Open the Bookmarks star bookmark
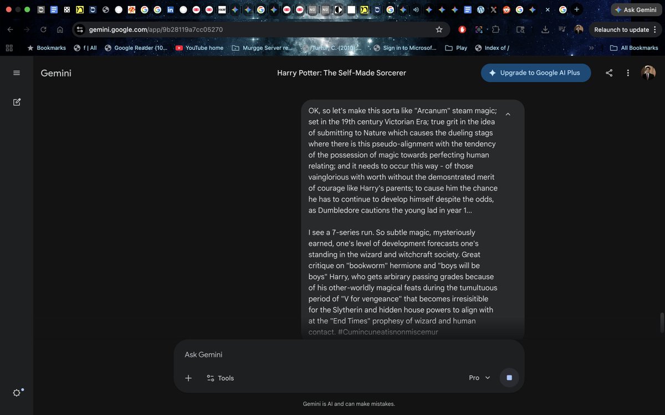The width and height of the screenshot is (665, 415). (47, 48)
